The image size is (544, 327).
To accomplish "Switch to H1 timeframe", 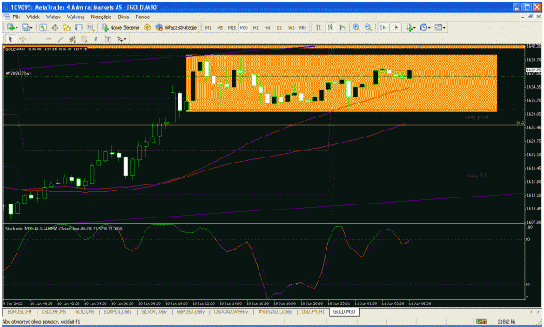I will click(256, 27).
